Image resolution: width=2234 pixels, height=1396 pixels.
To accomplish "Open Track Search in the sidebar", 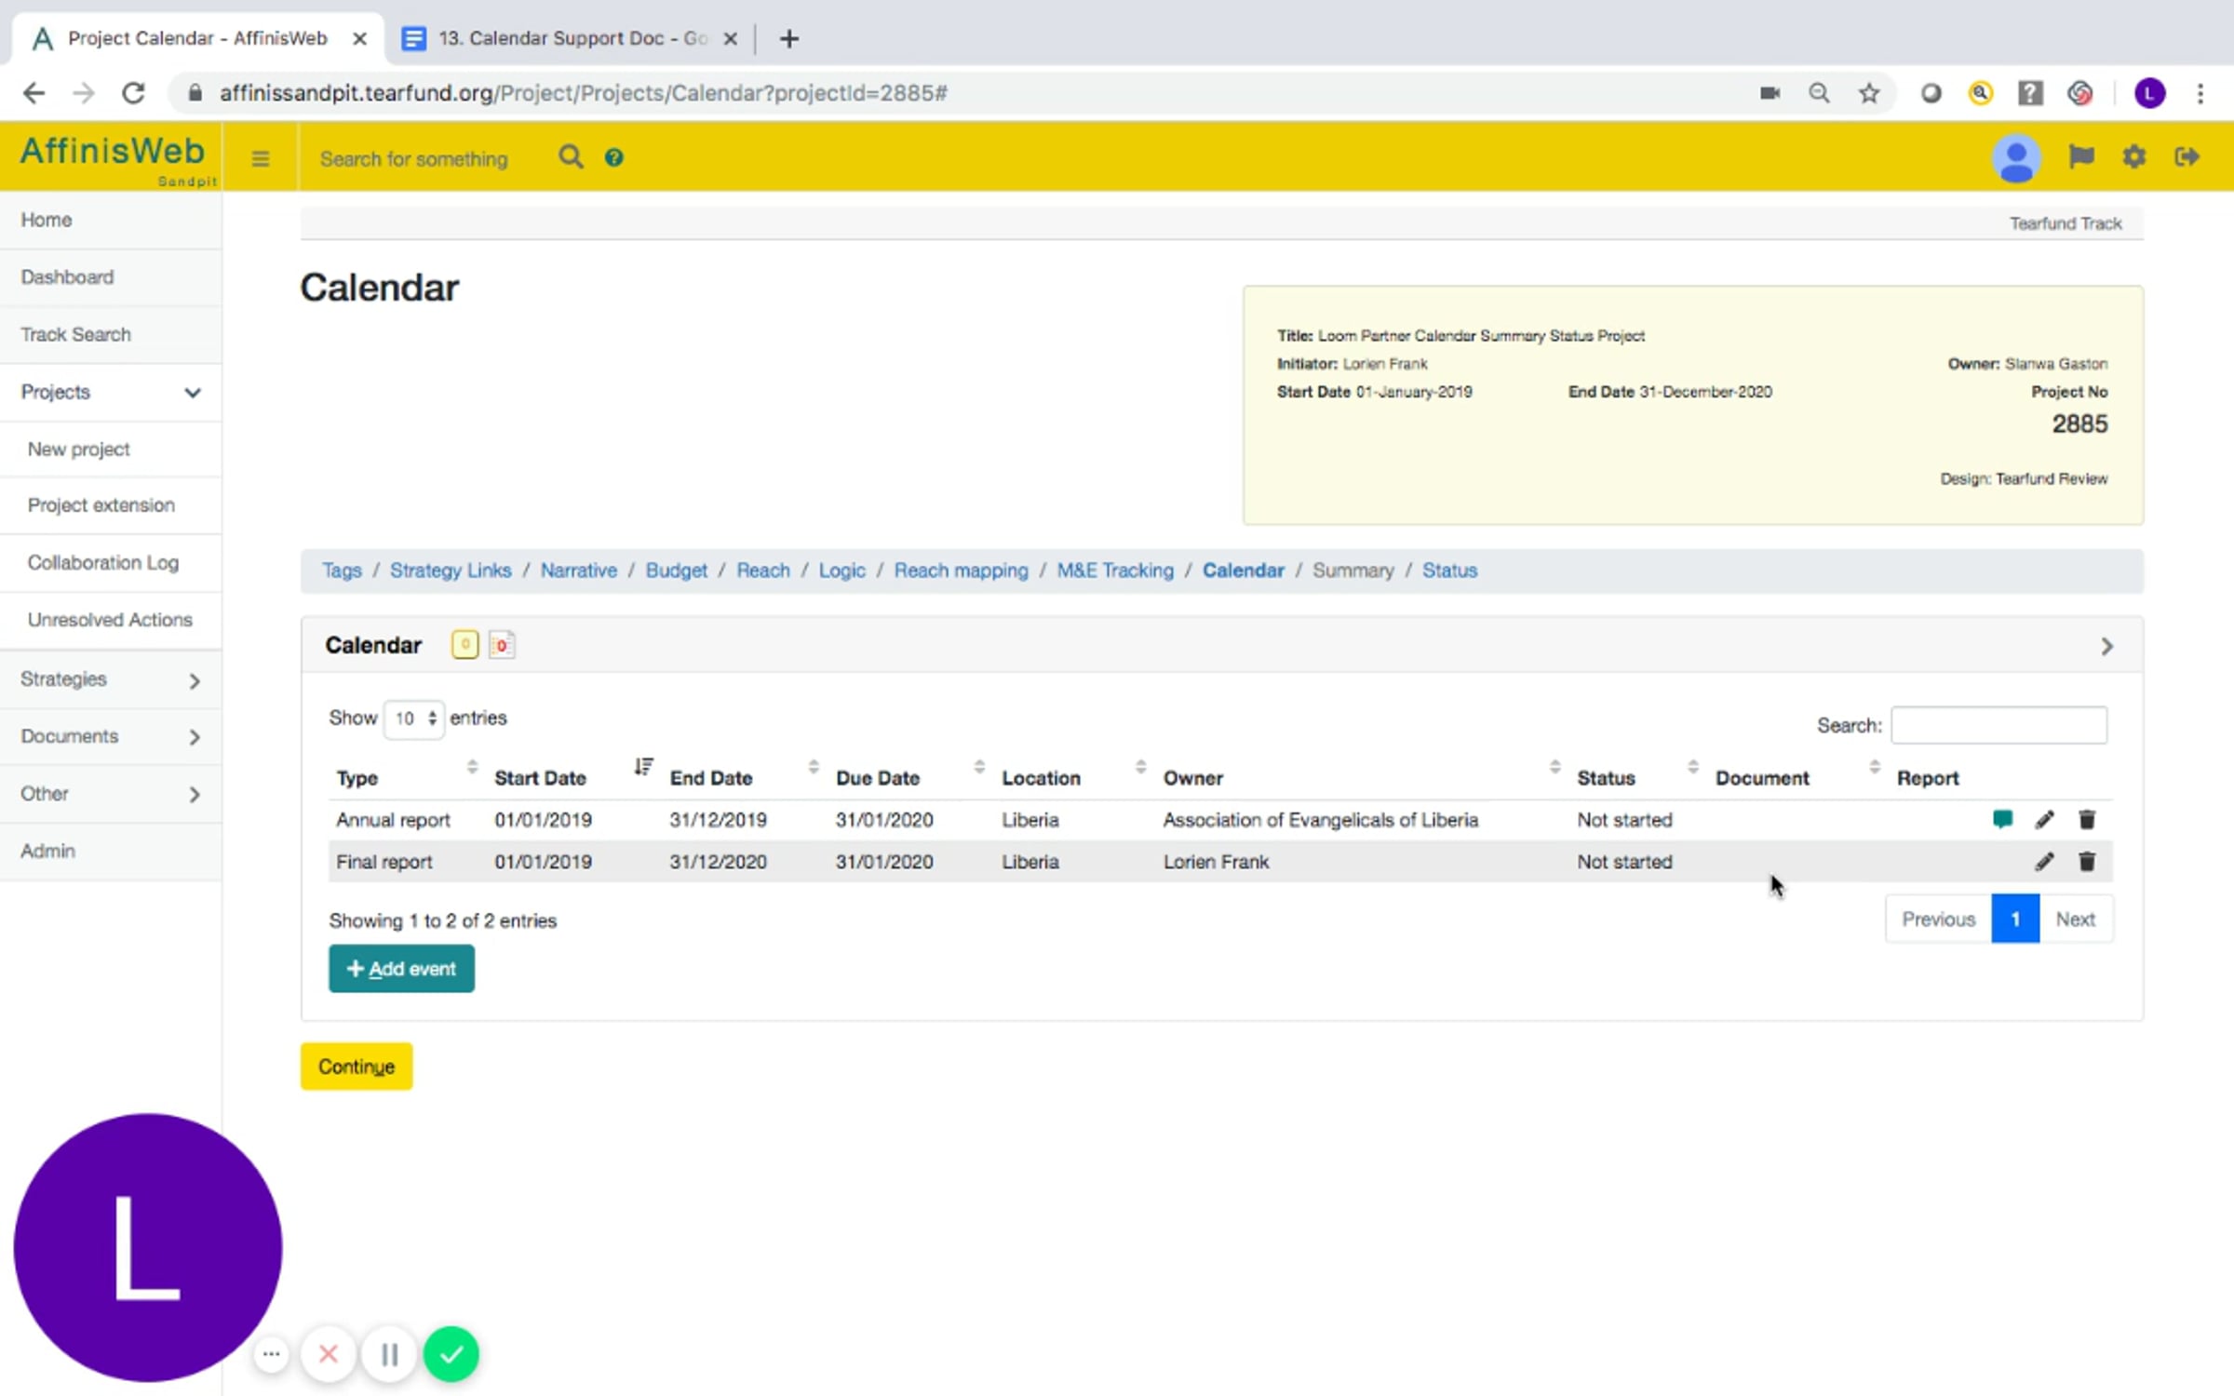I will tap(111, 334).
